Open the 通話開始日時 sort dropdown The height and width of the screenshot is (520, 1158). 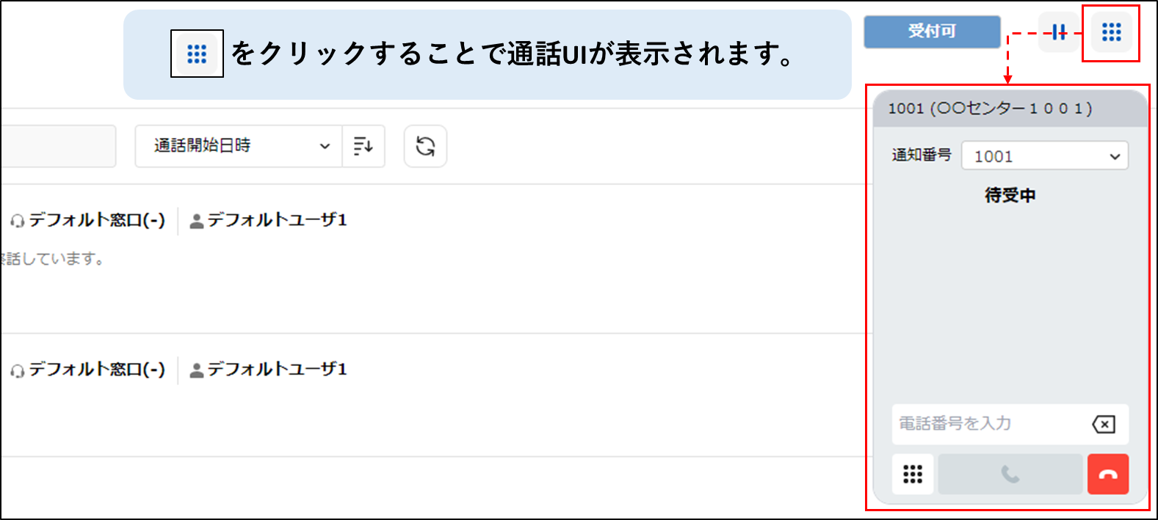pos(239,146)
